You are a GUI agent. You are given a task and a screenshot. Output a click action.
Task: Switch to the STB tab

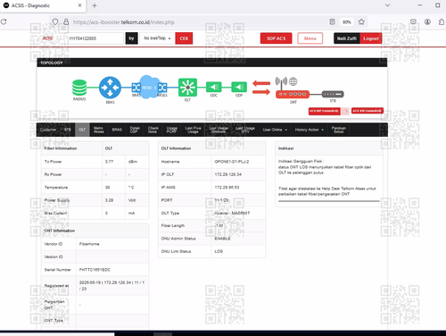(x=68, y=130)
